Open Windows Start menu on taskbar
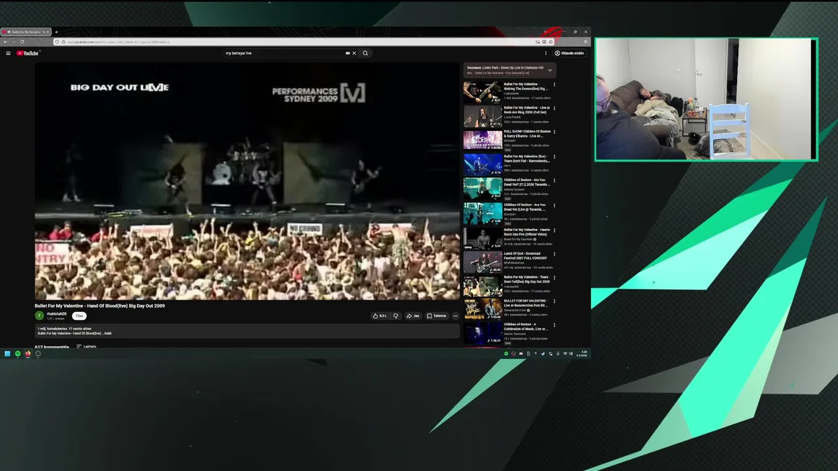Viewport: 838px width, 471px height. point(7,354)
